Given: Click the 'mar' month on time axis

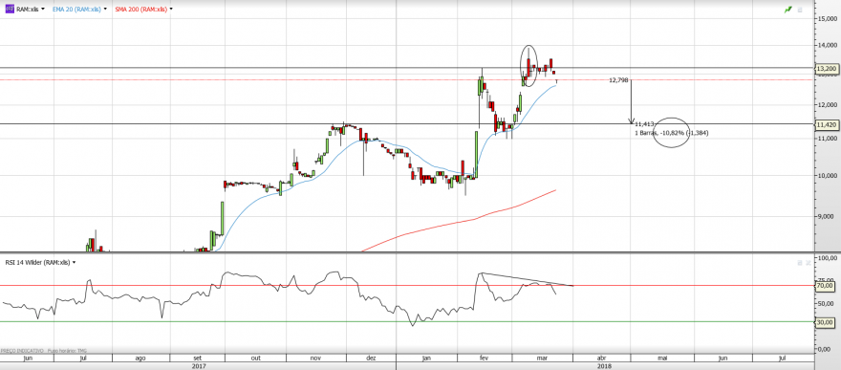Looking at the screenshot, I should point(542,358).
